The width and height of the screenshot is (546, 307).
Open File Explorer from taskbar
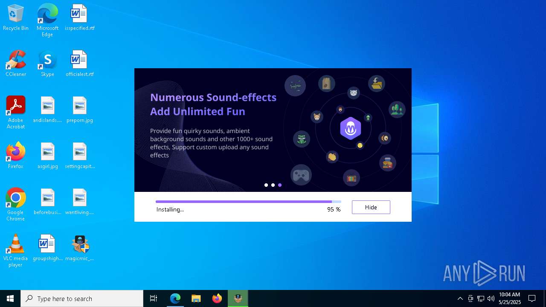196,298
